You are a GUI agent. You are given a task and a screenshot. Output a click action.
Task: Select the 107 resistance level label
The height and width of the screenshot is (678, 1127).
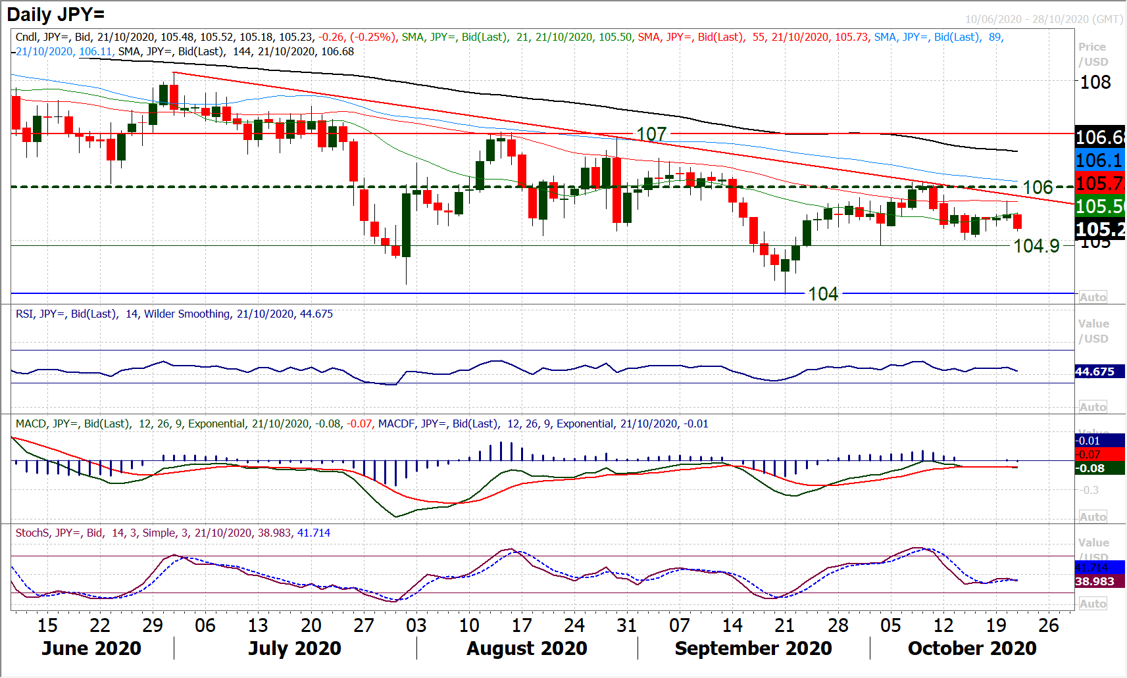(x=651, y=134)
